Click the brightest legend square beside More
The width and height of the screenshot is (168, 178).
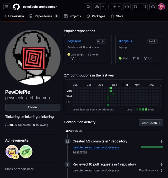tap(146, 109)
